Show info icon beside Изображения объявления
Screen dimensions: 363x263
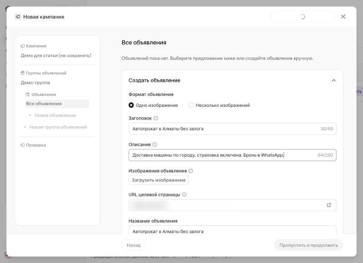click(x=191, y=171)
